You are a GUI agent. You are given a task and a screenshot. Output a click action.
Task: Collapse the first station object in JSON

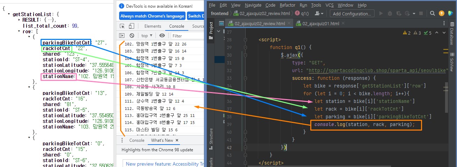(x=29, y=37)
